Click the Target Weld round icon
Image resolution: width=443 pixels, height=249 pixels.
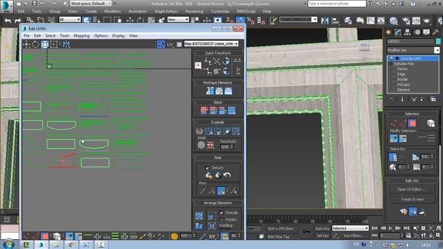point(201,145)
